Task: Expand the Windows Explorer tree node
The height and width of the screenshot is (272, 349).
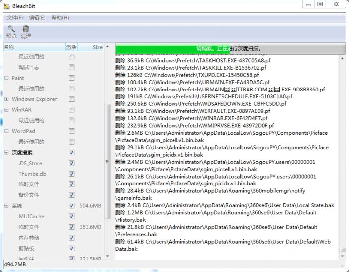Action: click(6, 99)
